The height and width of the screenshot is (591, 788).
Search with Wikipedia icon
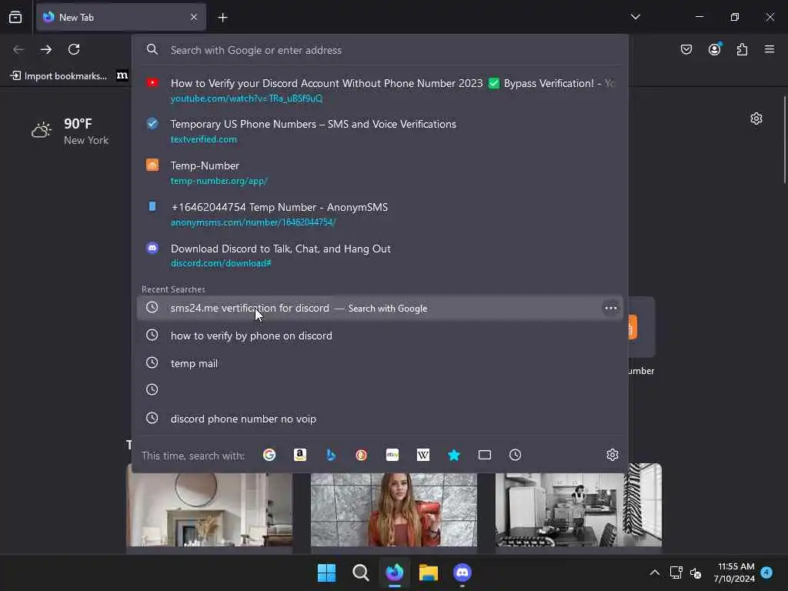pos(423,455)
